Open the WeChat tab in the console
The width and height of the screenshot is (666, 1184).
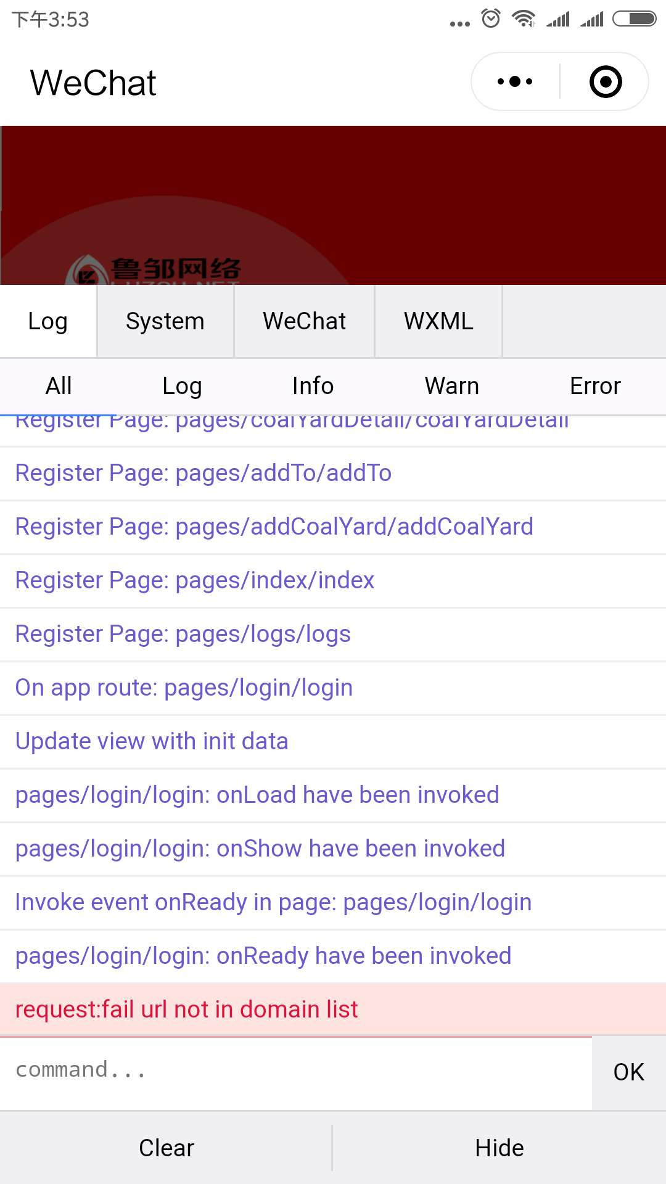pyautogui.click(x=305, y=321)
